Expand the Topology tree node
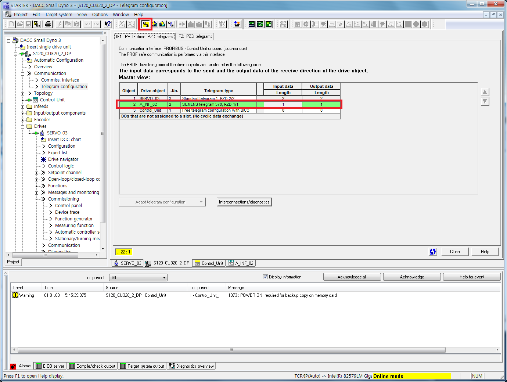 pyautogui.click(x=22, y=94)
